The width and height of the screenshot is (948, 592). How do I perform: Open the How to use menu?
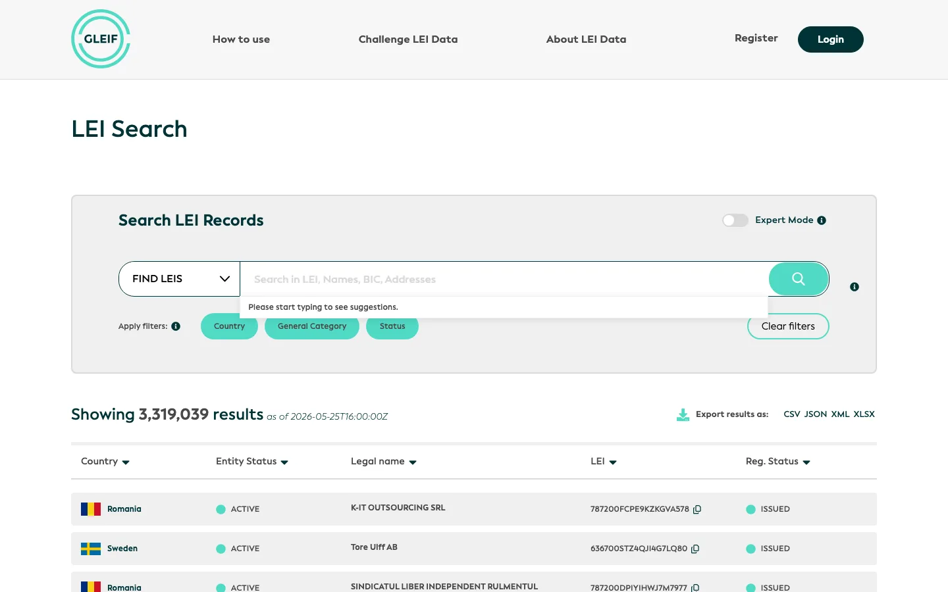point(241,39)
